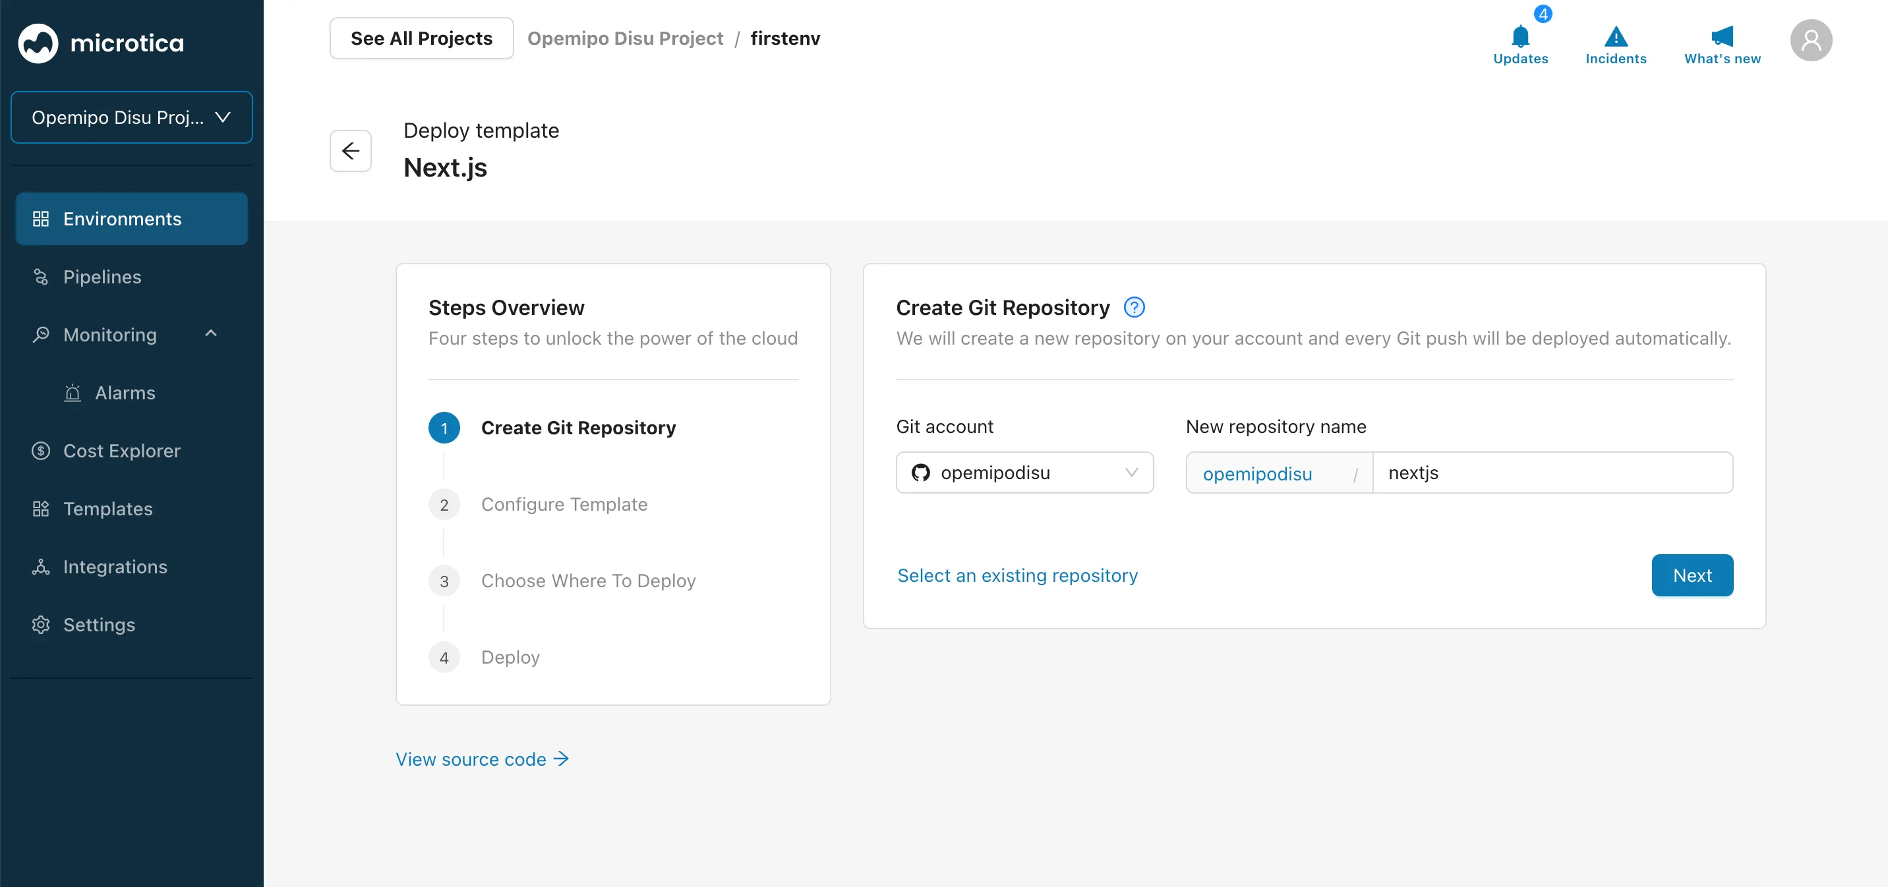Click Opemipo Disu Project breadcrumb
Image resolution: width=1888 pixels, height=887 pixels.
[x=624, y=38]
